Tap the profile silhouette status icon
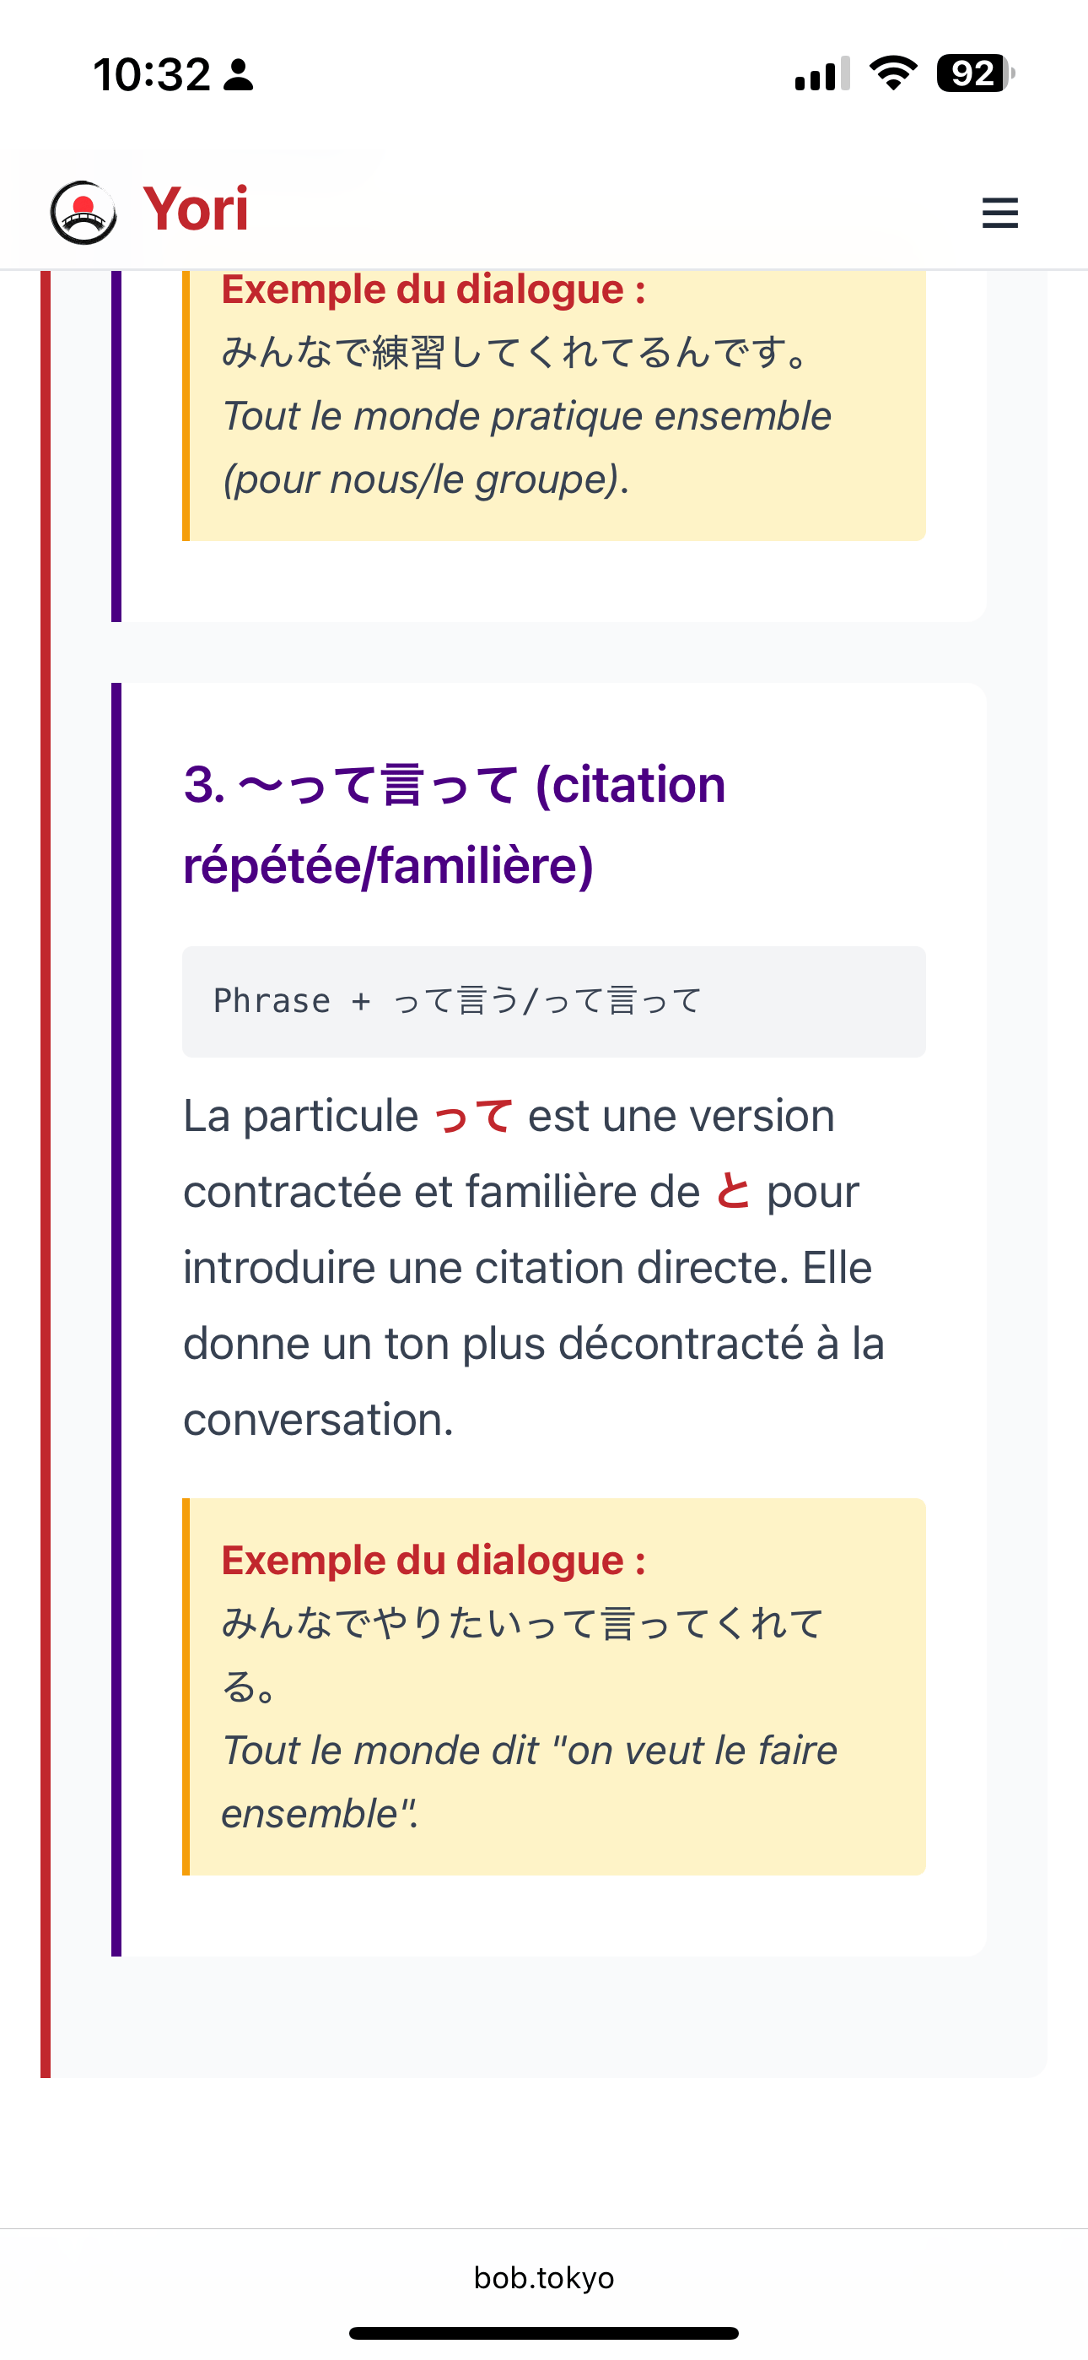This screenshot has height=2360, width=1088. [239, 75]
